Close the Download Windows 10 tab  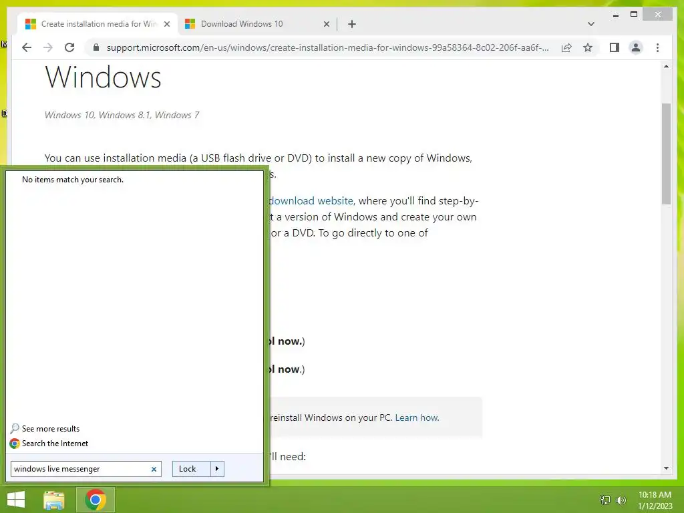326,24
